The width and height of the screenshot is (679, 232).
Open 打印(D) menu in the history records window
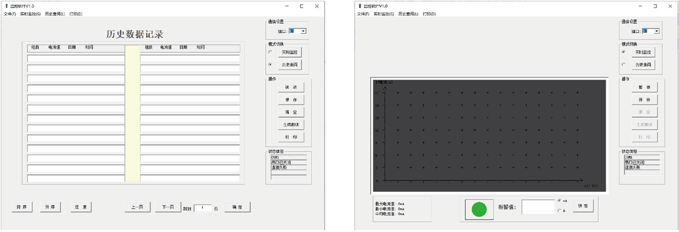pyautogui.click(x=76, y=14)
